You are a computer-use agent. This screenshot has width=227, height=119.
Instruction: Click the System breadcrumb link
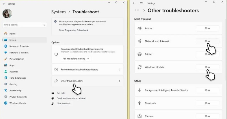pyautogui.click(x=58, y=12)
